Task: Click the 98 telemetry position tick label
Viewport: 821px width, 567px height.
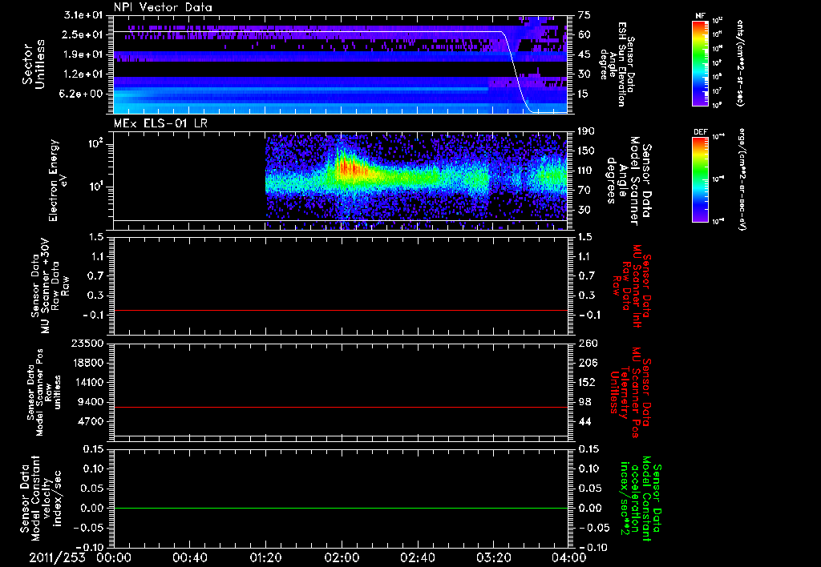Action: [584, 402]
